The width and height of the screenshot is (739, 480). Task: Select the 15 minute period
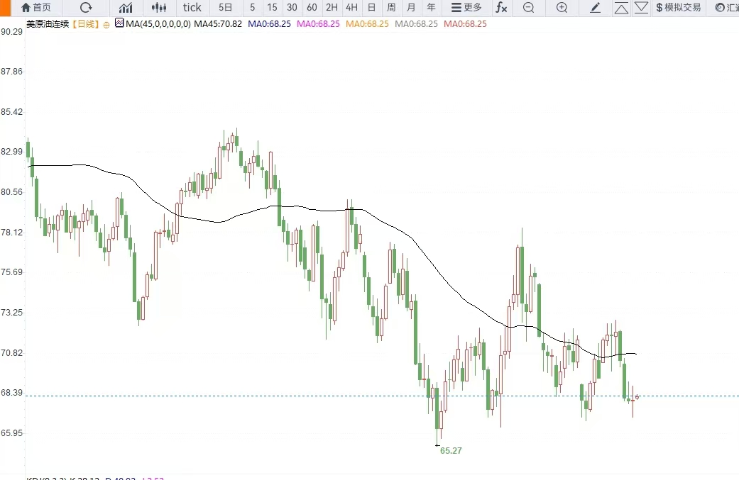(x=272, y=8)
